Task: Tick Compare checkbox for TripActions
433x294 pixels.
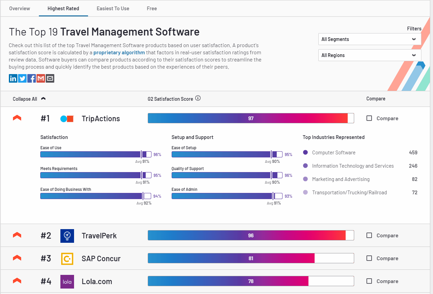Action: (369, 118)
